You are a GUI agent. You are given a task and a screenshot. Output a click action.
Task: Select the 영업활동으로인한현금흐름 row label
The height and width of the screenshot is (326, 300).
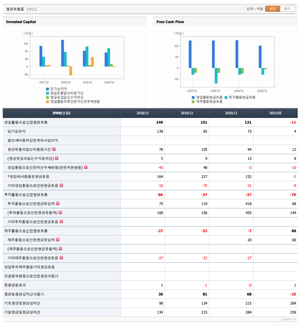click(x=26, y=122)
